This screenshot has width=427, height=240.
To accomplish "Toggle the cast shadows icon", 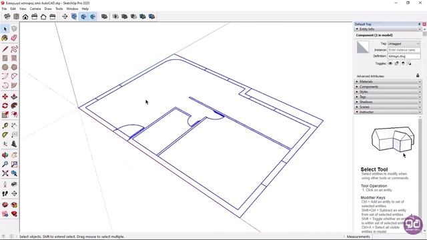I will [x=409, y=63].
